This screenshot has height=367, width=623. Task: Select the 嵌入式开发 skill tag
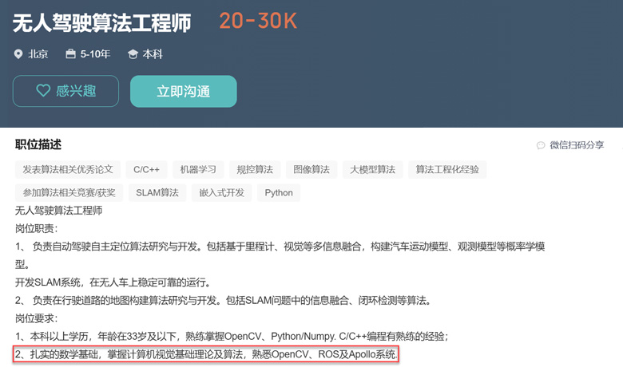click(x=222, y=192)
